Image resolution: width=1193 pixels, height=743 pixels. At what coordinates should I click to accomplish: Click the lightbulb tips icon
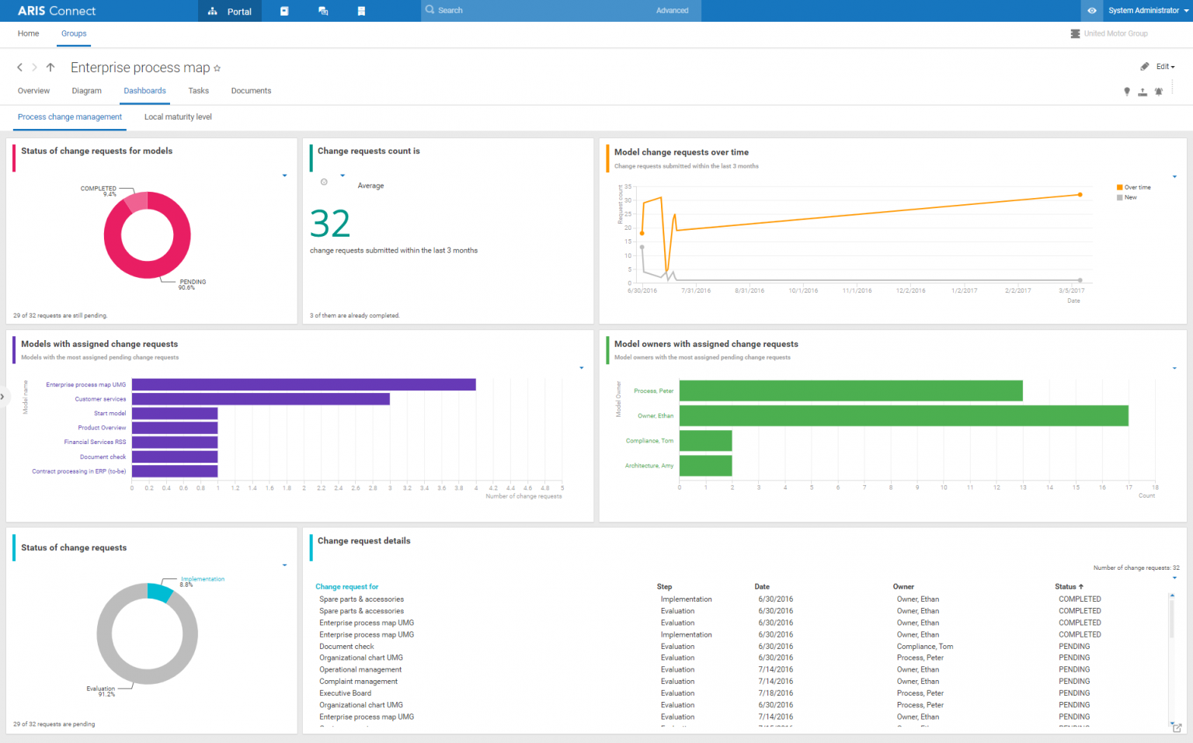(x=1127, y=91)
